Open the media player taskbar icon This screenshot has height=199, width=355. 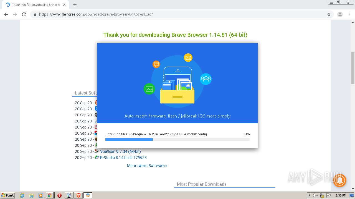tap(40, 195)
